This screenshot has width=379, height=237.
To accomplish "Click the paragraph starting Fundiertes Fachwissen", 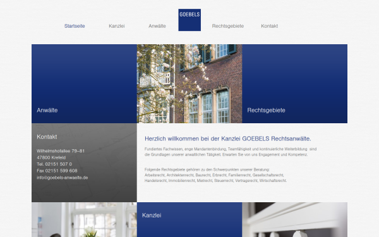I will [x=231, y=152].
